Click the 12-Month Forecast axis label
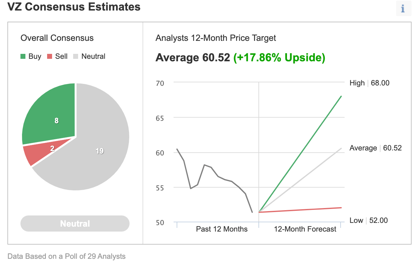419x265 pixels. [x=305, y=229]
